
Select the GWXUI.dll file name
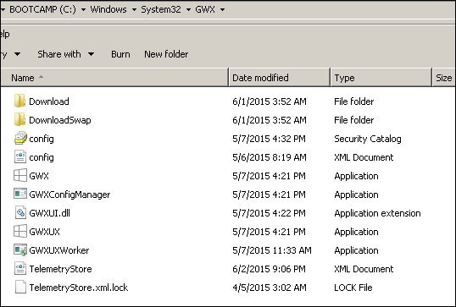click(49, 213)
